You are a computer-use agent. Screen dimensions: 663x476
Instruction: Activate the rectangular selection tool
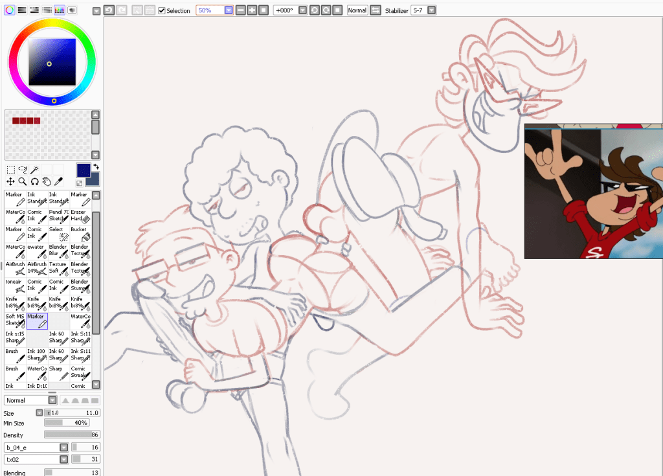pyautogui.click(x=10, y=170)
